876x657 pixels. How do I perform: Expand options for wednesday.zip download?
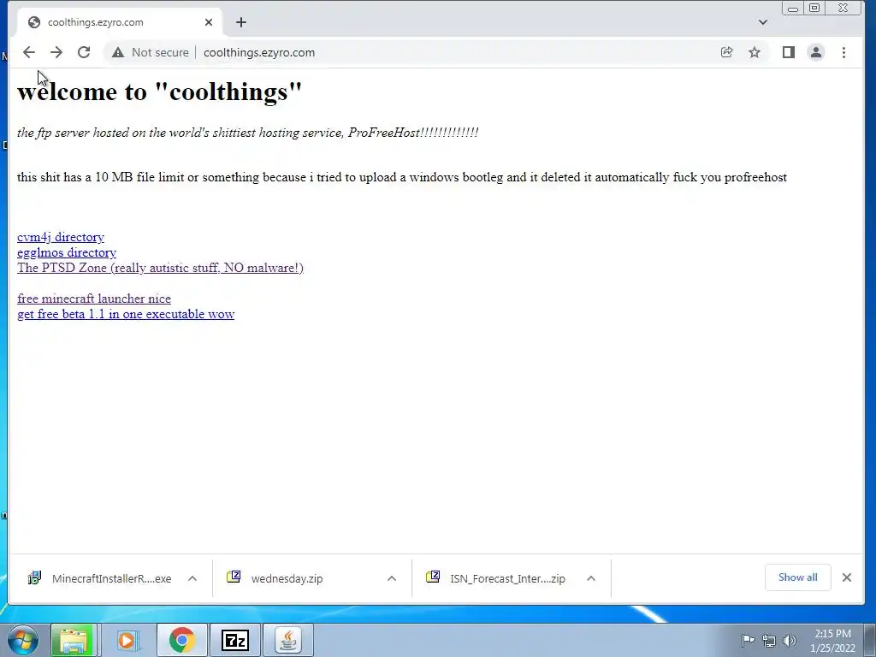[392, 578]
